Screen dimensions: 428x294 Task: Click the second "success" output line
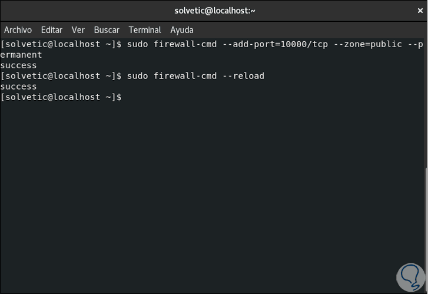tap(19, 87)
